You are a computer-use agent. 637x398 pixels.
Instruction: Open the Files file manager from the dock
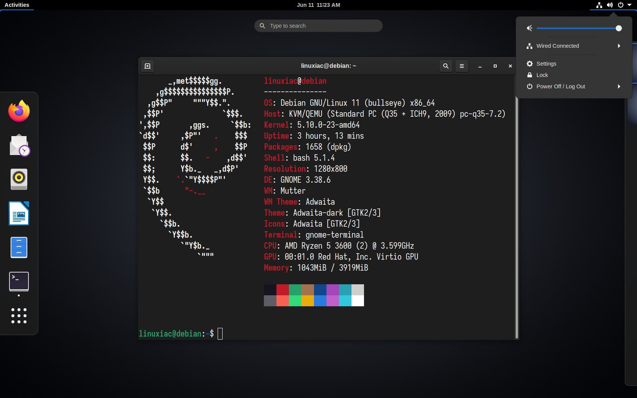point(19,248)
